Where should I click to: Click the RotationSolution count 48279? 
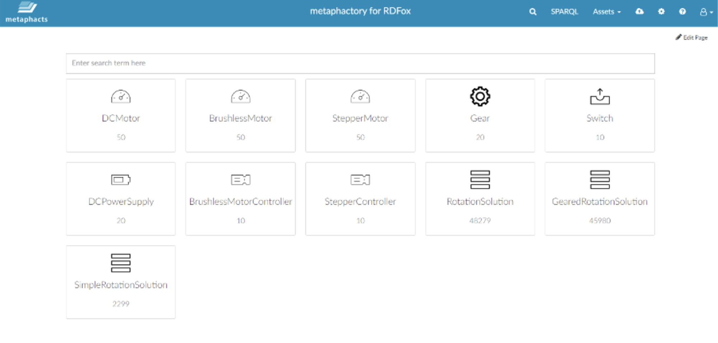pyautogui.click(x=480, y=221)
